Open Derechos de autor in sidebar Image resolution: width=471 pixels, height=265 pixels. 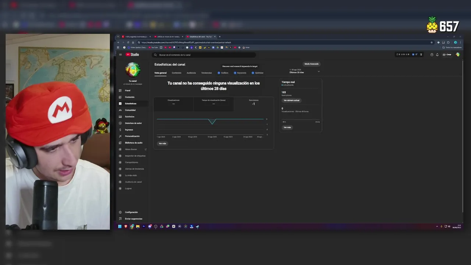(x=133, y=123)
